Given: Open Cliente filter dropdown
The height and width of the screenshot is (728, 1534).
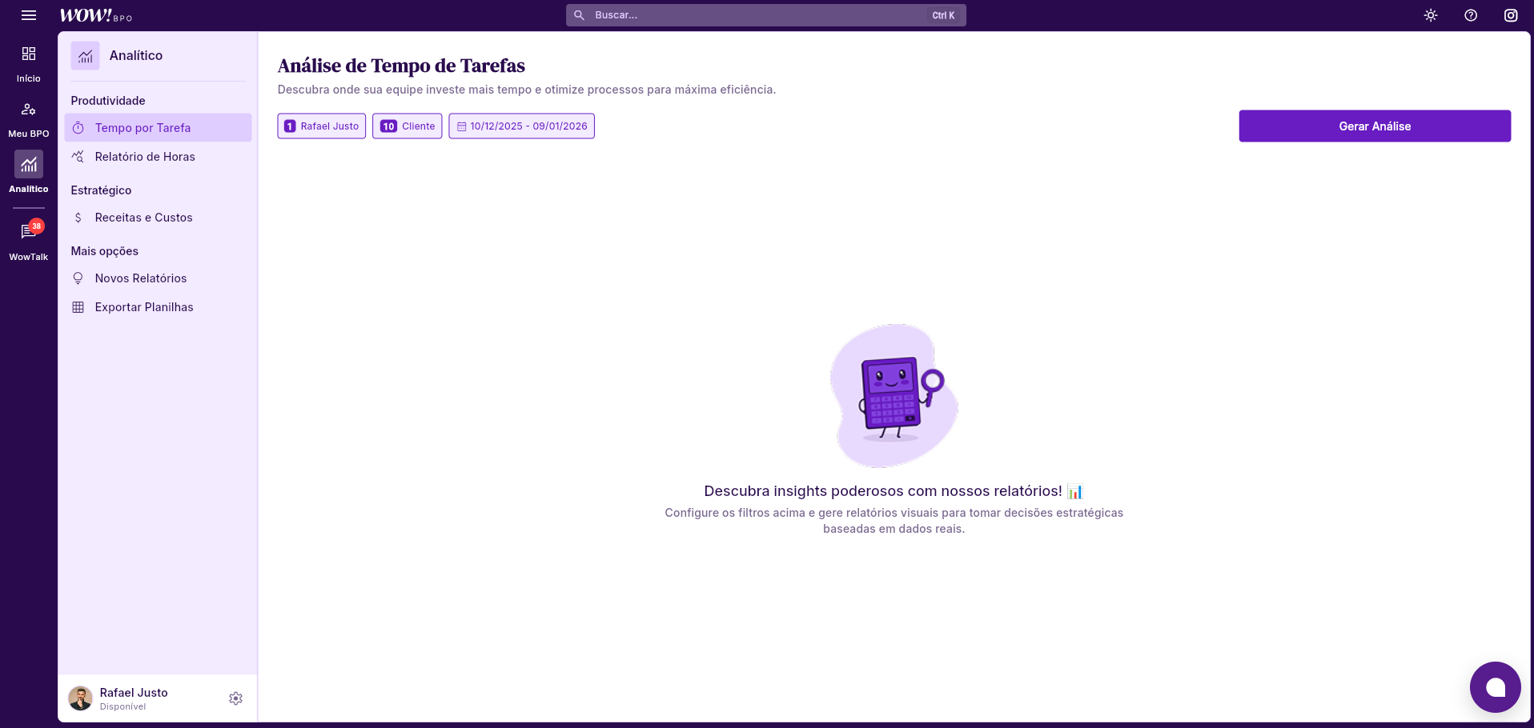Looking at the screenshot, I should tap(408, 126).
